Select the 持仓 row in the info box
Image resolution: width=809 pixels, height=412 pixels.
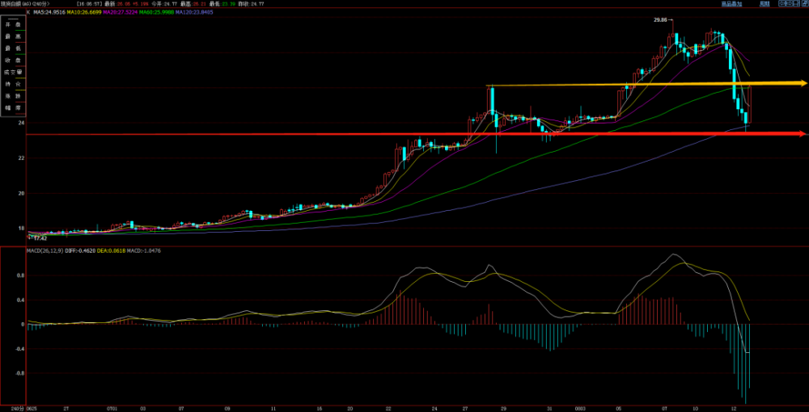click(14, 84)
